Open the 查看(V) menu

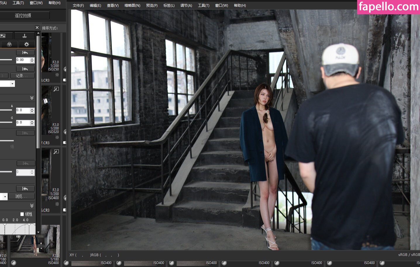point(113,6)
